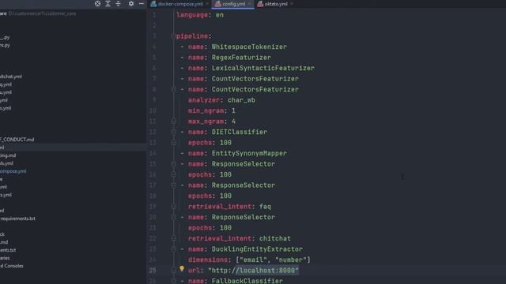Fold the FallbackClassifier block marker
Viewport: 506px width, 284px height.
174,281
